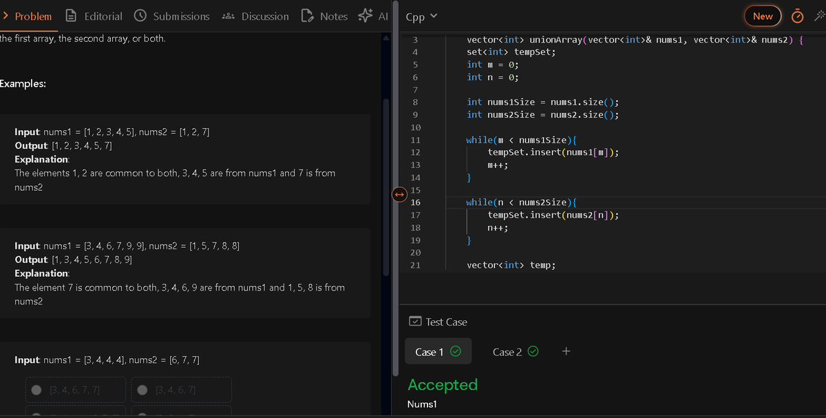Screen dimensions: 826x418
Task: Open the AI assistant tab
Action: tap(374, 16)
